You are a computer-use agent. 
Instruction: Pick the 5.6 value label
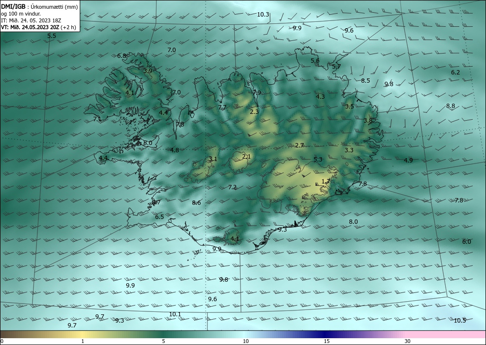point(315,61)
